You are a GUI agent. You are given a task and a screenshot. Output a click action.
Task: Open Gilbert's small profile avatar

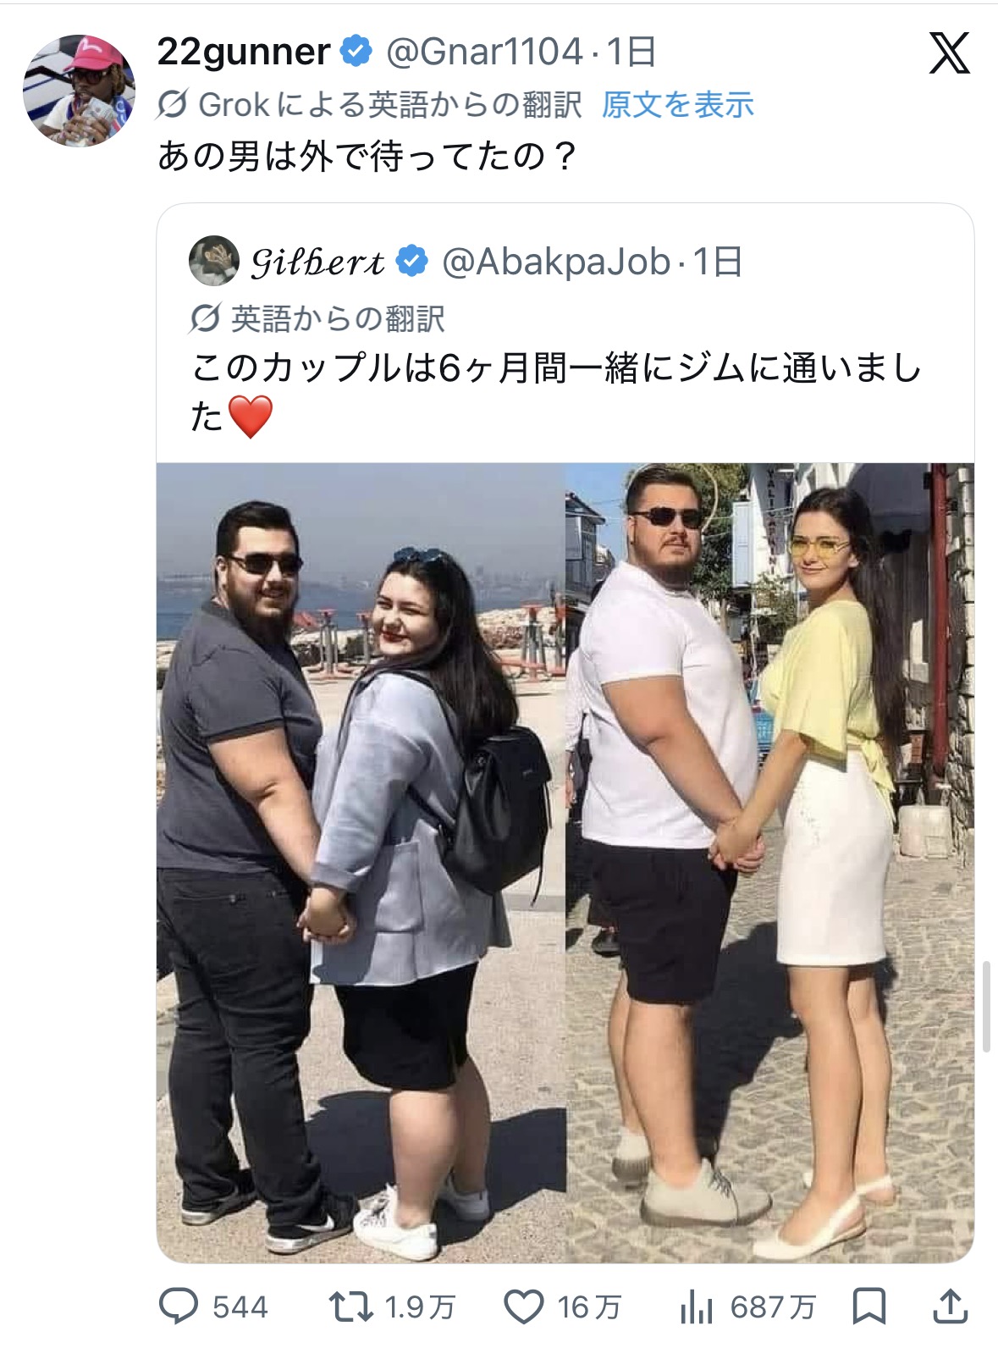214,261
